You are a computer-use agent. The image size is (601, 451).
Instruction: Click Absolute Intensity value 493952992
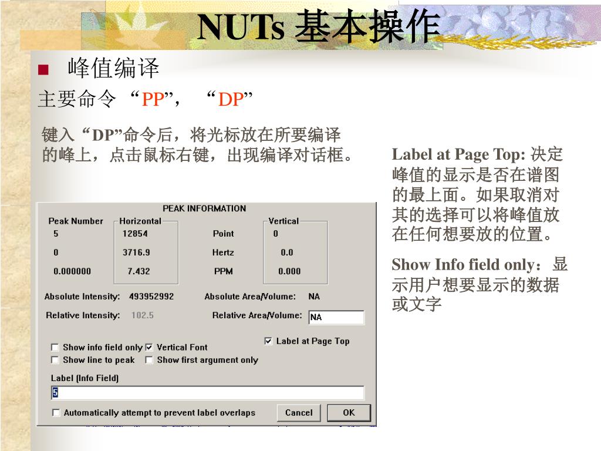[x=151, y=297]
